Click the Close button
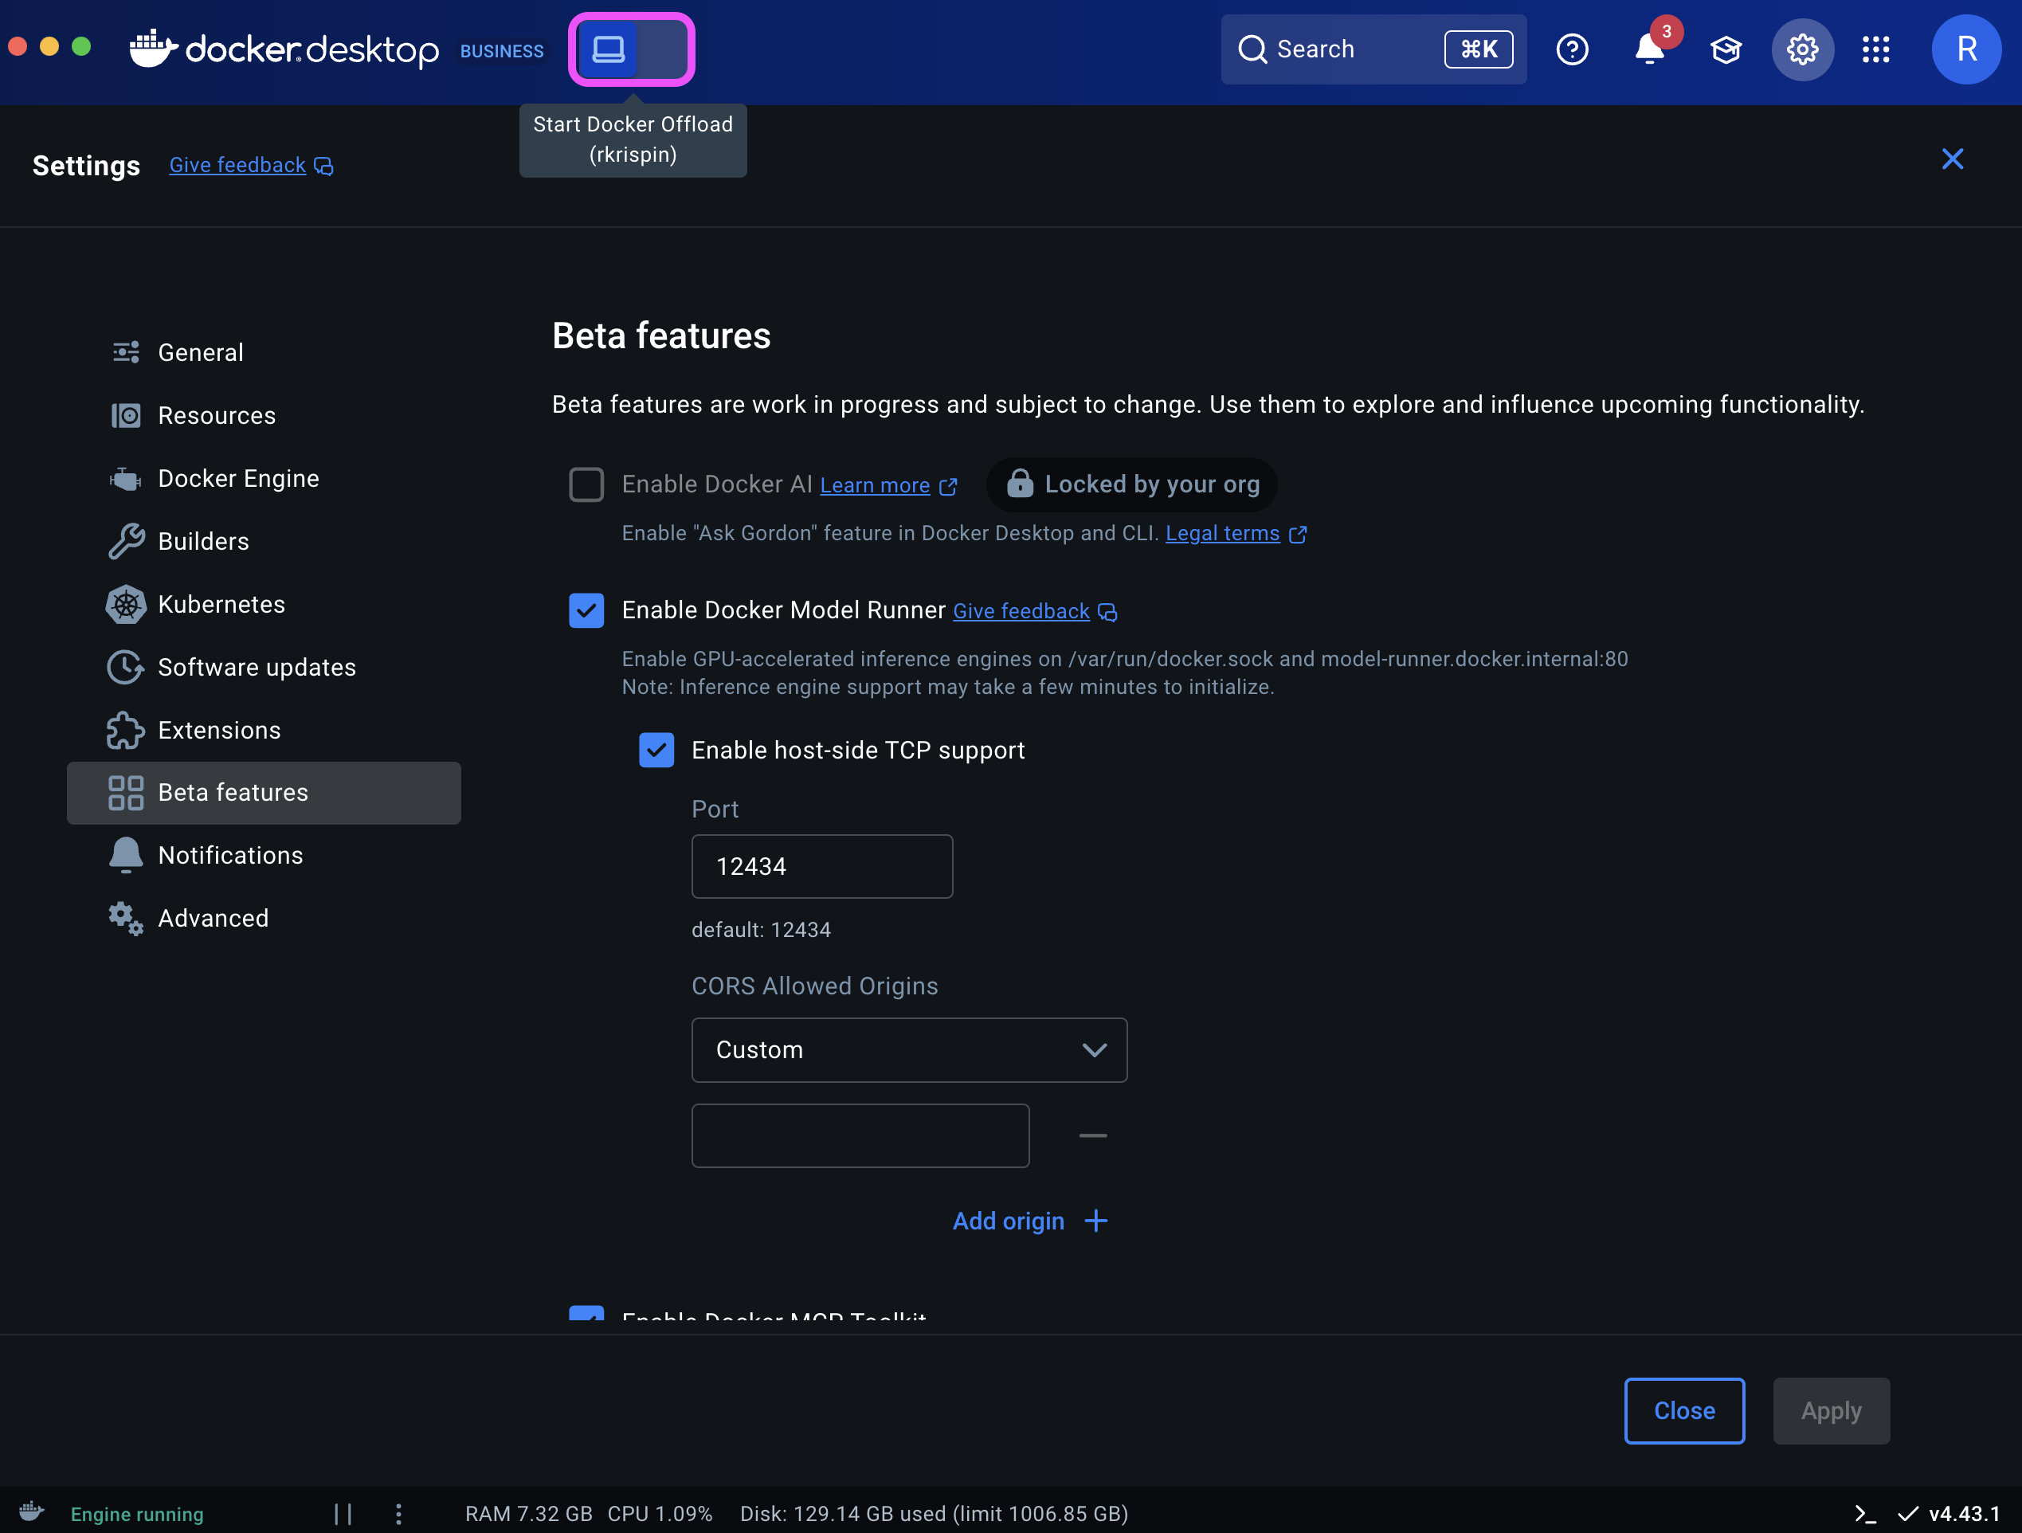Image resolution: width=2022 pixels, height=1533 pixels. click(x=1683, y=1410)
